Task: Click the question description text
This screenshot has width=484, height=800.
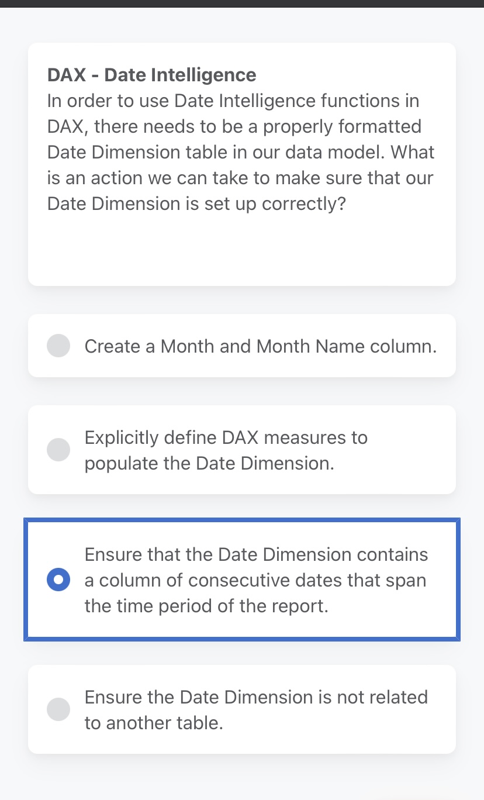Action: coord(240,152)
